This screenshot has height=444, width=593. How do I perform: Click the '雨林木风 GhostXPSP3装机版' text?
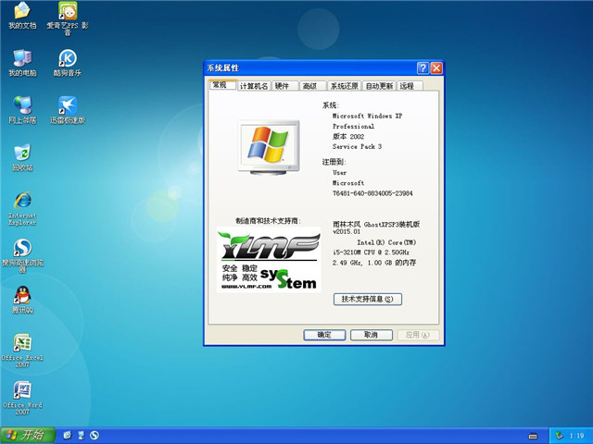click(x=376, y=224)
